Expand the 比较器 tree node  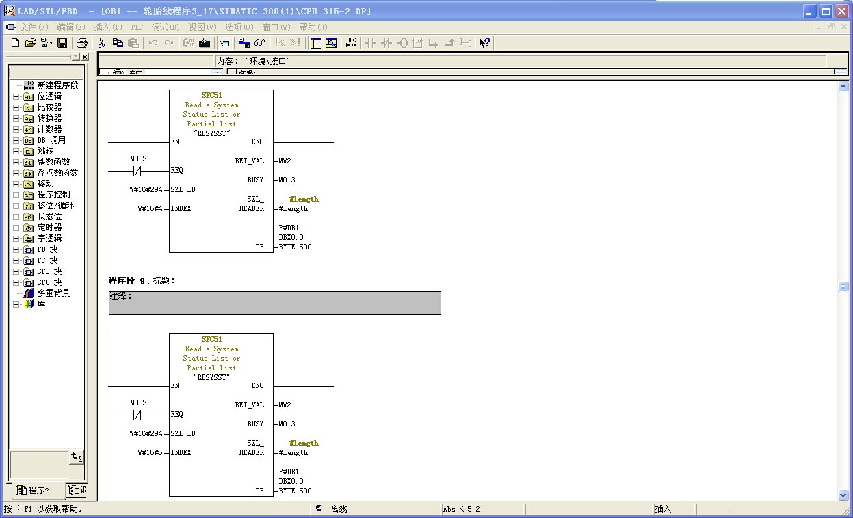[x=16, y=107]
